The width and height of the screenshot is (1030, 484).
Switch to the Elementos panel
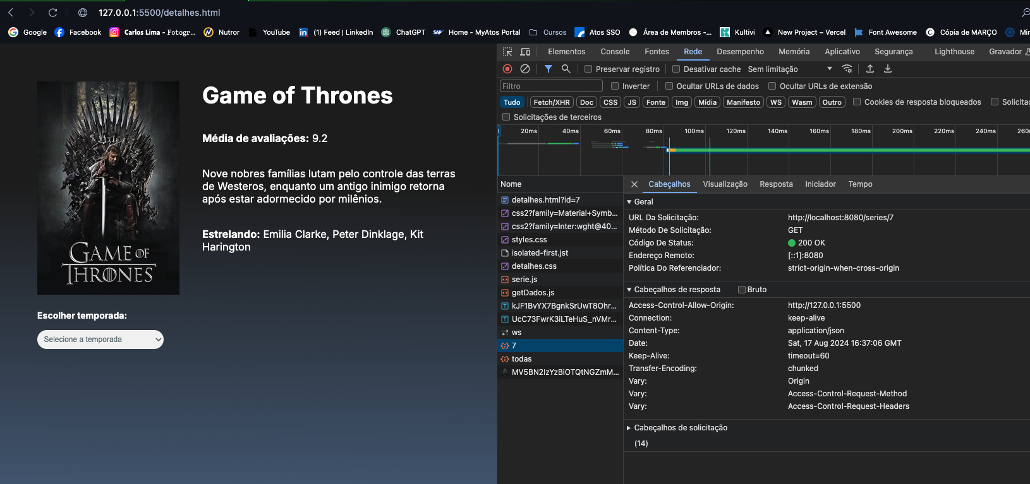point(567,52)
